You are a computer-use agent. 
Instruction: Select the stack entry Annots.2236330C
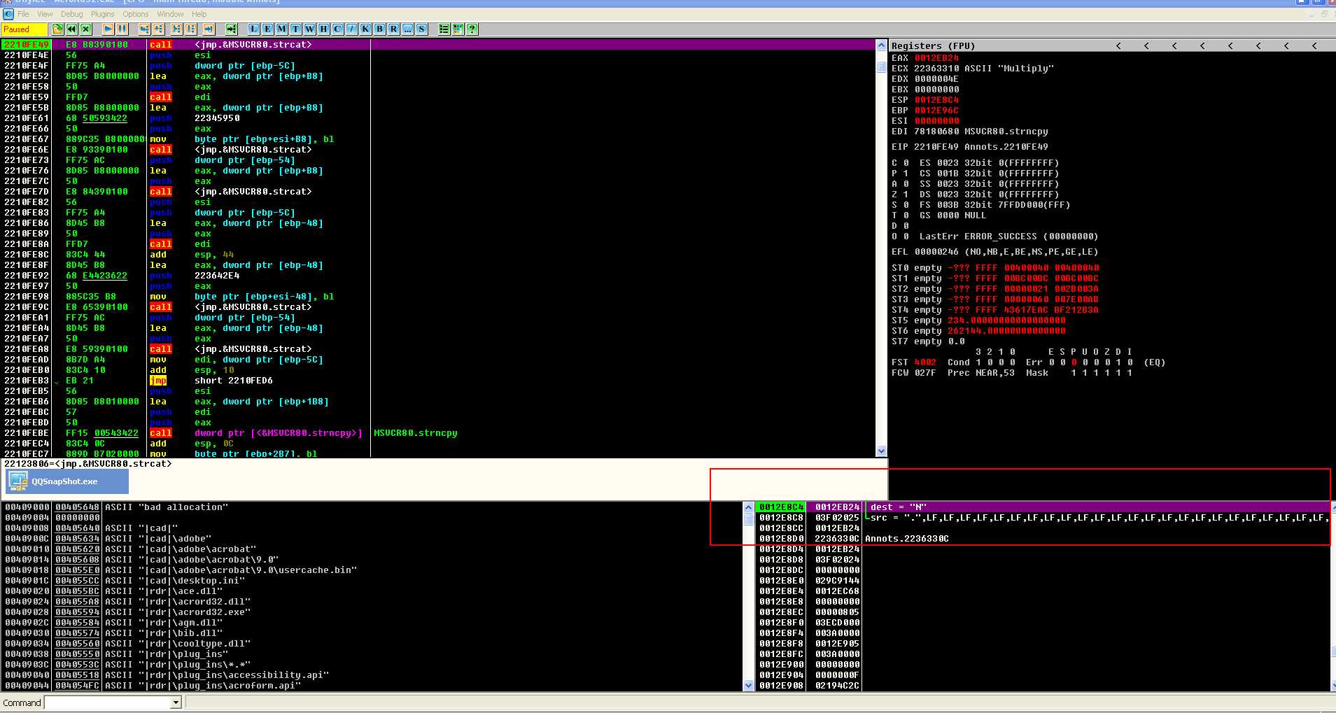click(1043, 539)
